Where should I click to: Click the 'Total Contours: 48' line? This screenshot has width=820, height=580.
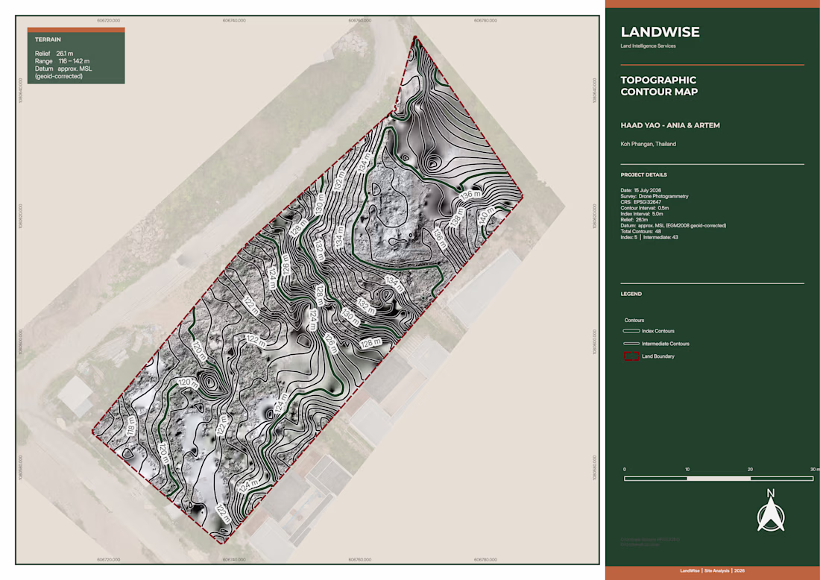[640, 231]
